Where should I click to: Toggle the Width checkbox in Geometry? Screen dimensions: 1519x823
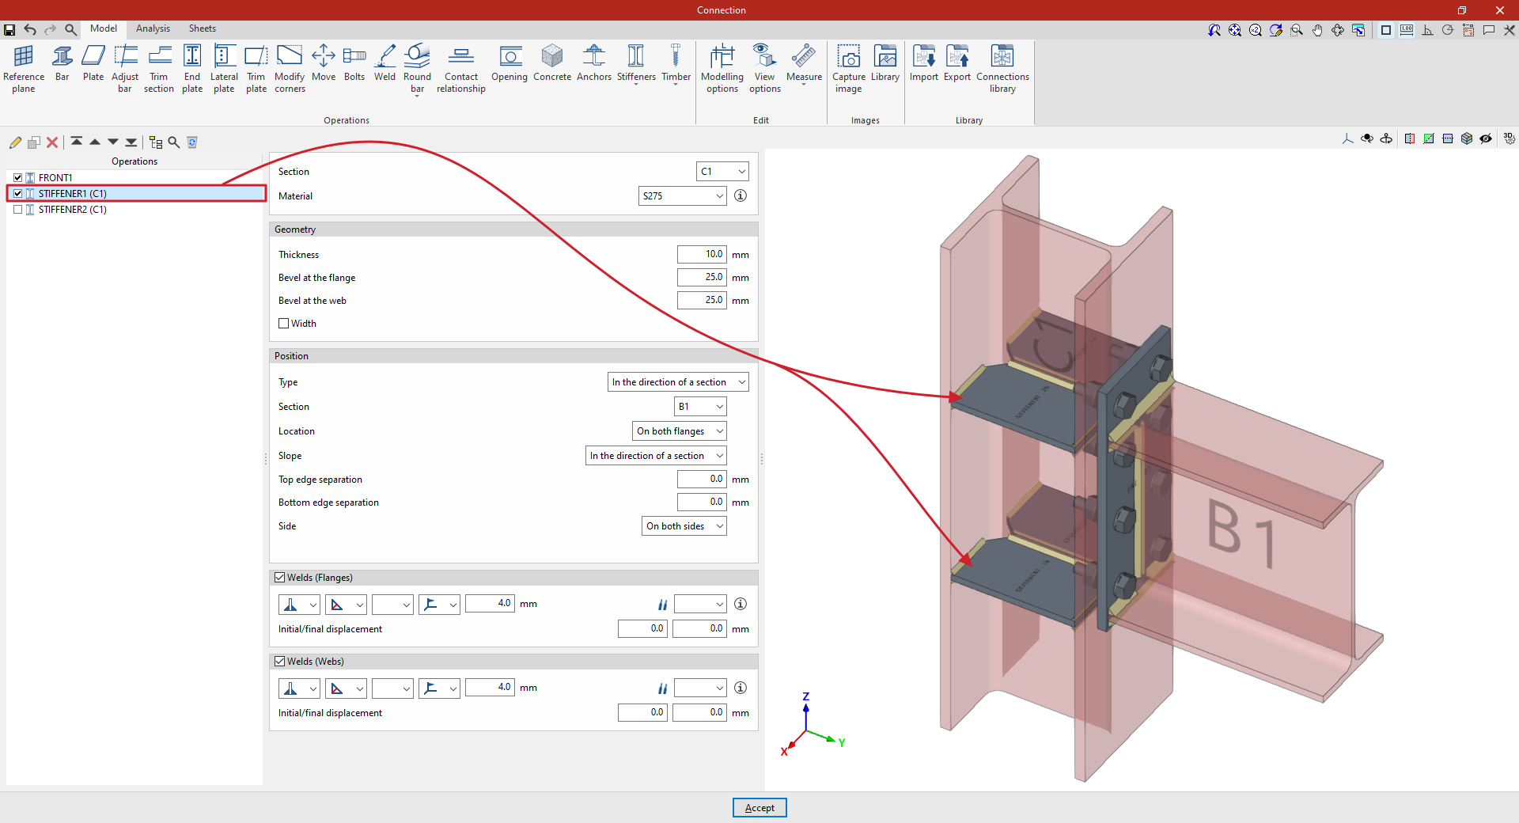point(284,324)
